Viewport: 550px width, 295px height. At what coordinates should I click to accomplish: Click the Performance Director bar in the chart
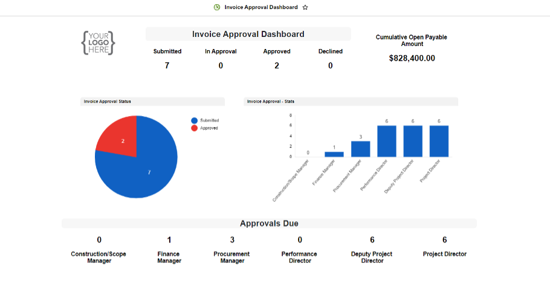(386, 141)
